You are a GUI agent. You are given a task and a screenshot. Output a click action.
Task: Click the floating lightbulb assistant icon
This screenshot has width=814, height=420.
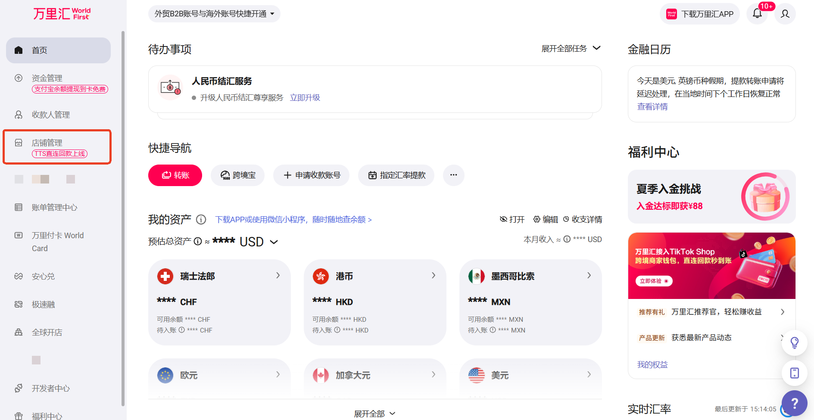[794, 343]
